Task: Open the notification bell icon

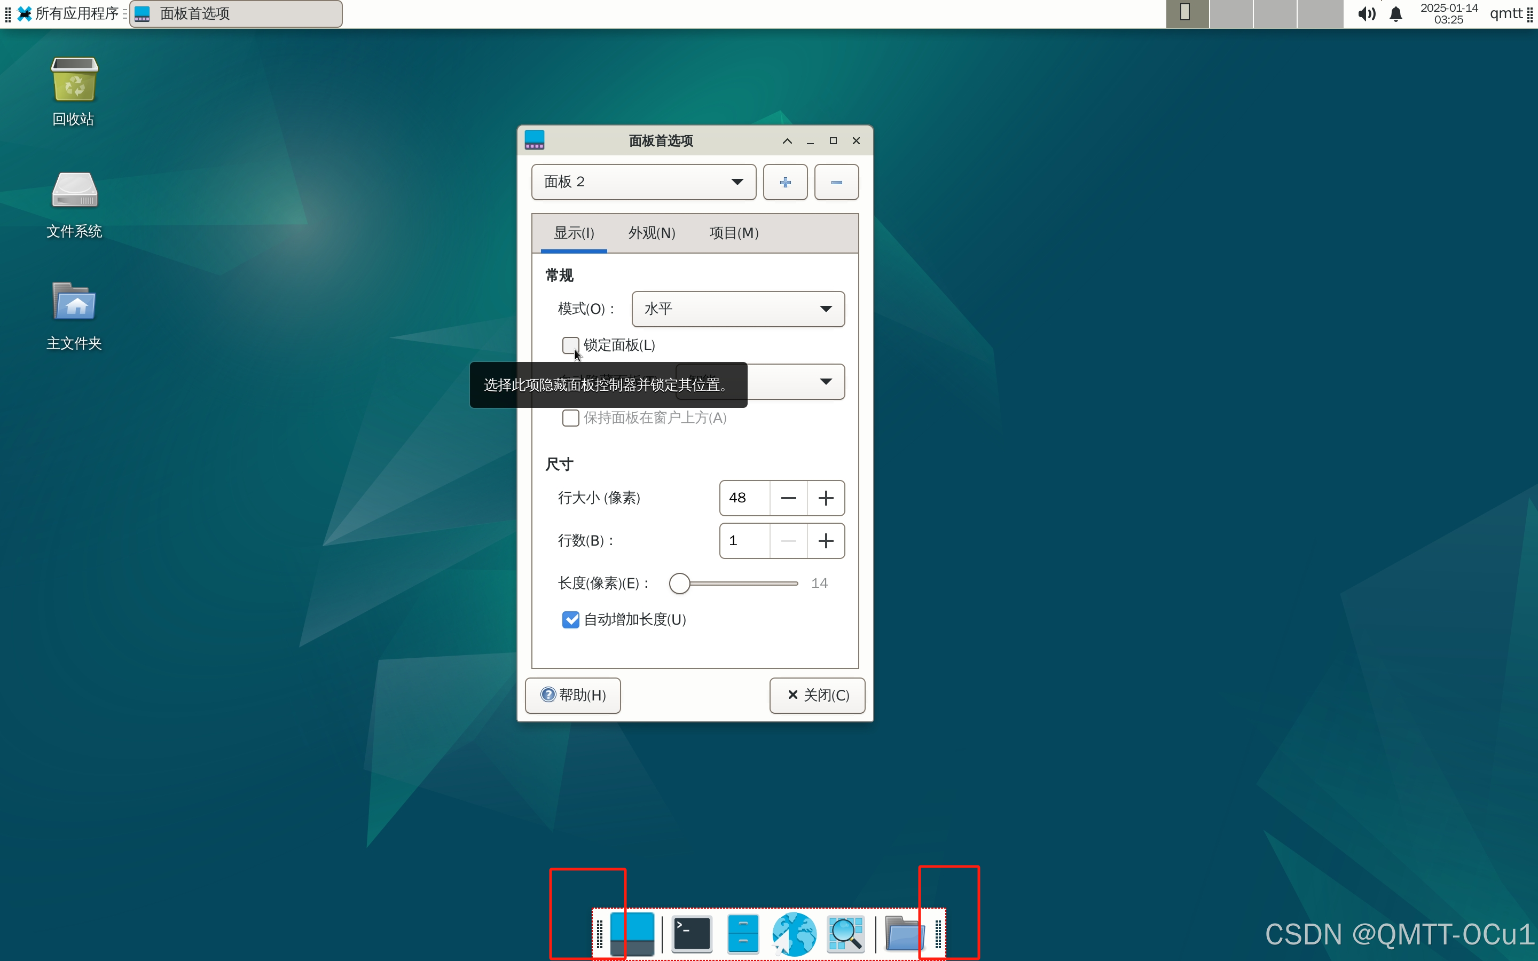Action: coord(1395,14)
